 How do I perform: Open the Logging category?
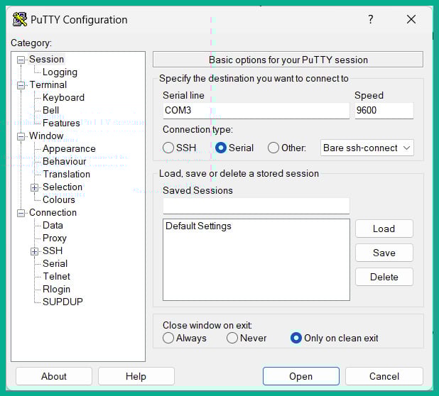pyautogui.click(x=60, y=72)
